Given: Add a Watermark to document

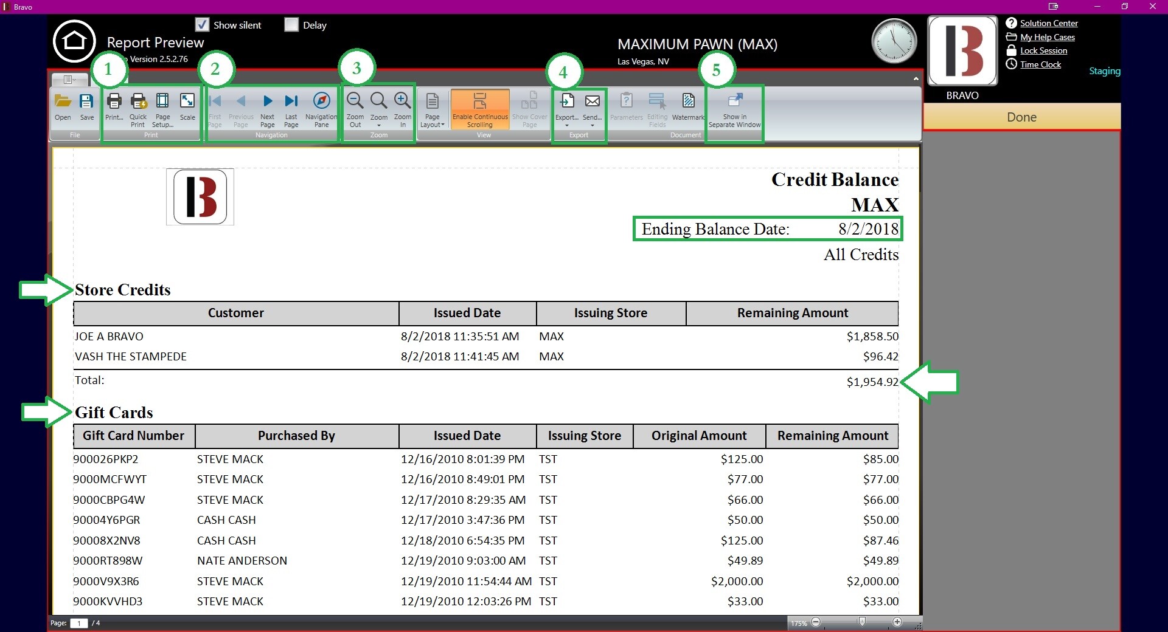Looking at the screenshot, I should [688, 107].
